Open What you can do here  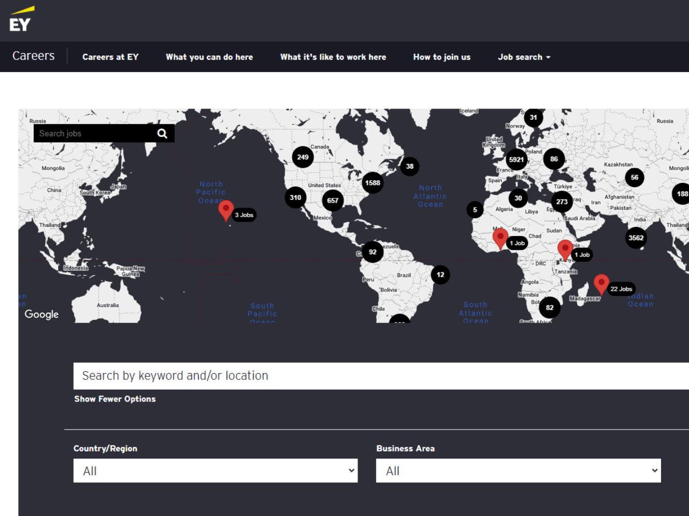click(209, 57)
